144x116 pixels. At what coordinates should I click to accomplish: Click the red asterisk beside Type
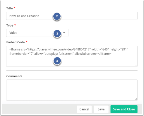tap(15, 25)
